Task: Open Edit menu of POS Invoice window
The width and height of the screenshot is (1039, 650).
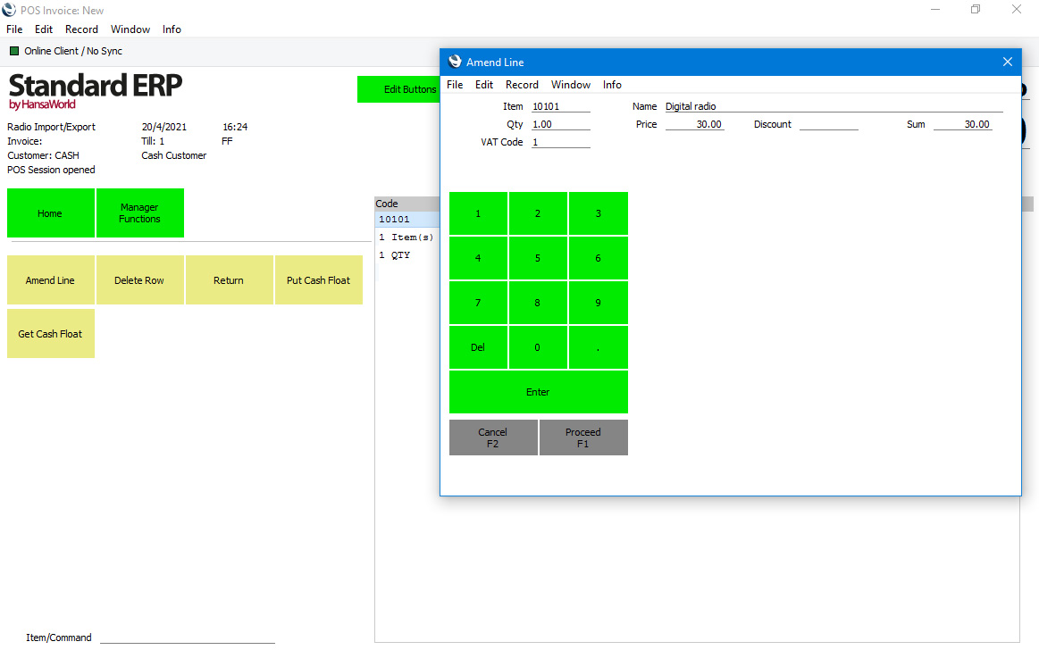Action: pos(44,29)
